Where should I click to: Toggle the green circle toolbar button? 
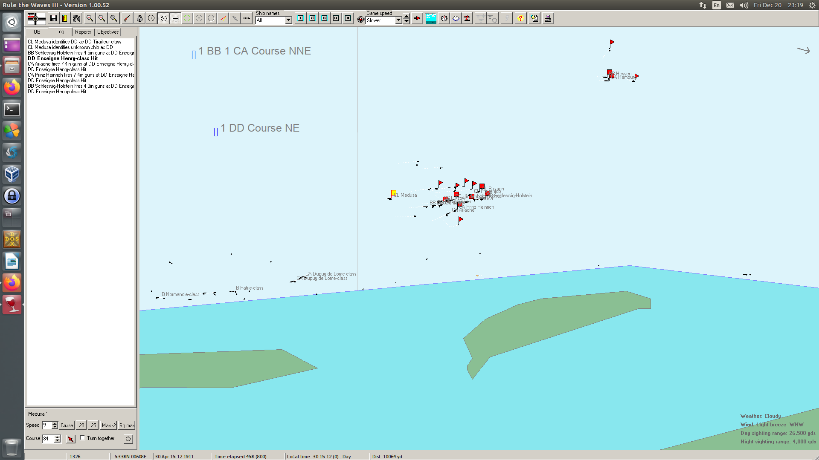pyautogui.click(x=187, y=18)
